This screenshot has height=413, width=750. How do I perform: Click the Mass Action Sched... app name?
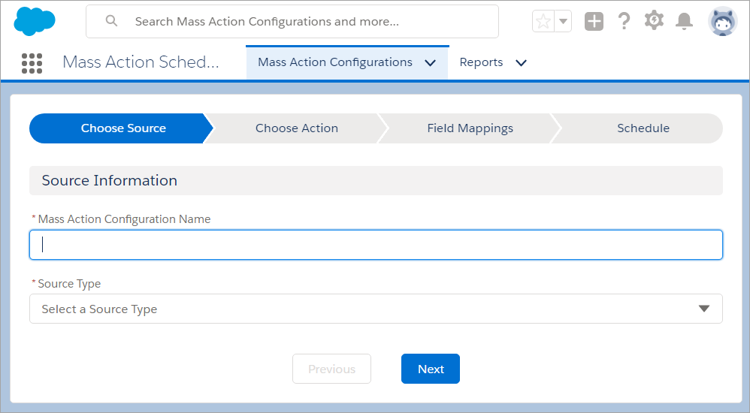click(x=141, y=62)
